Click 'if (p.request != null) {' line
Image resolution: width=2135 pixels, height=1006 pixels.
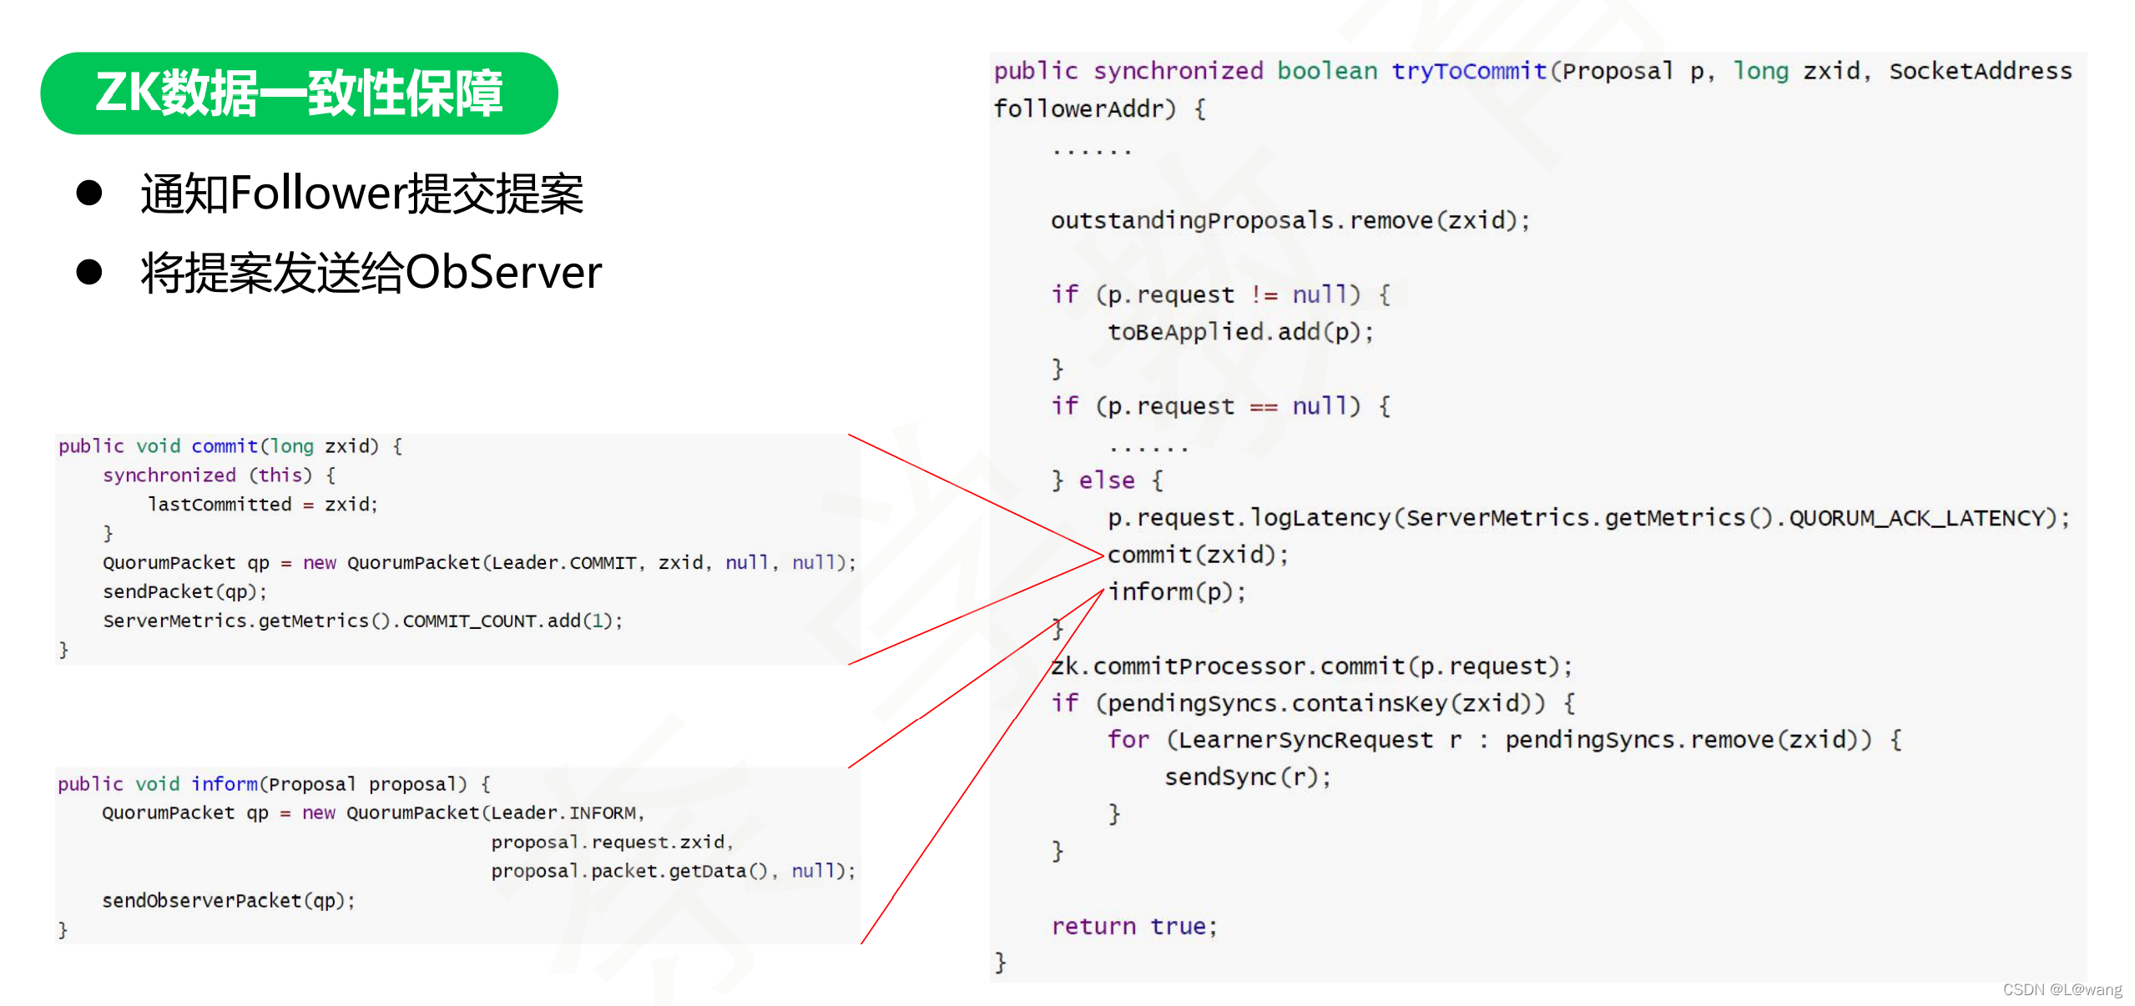coord(1220,294)
